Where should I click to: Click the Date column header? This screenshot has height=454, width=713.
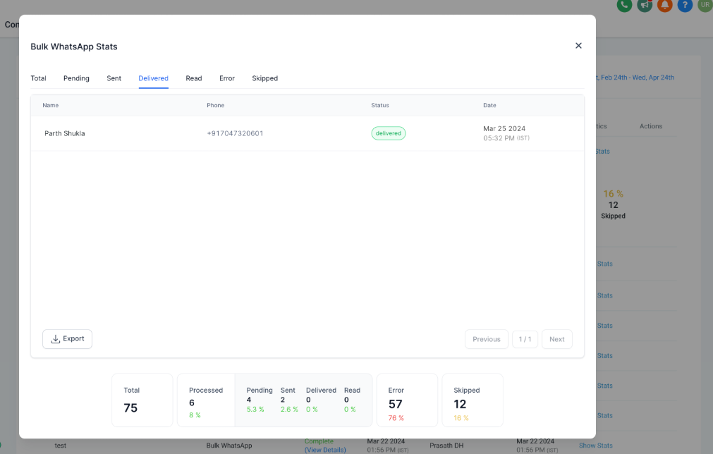[x=489, y=105]
